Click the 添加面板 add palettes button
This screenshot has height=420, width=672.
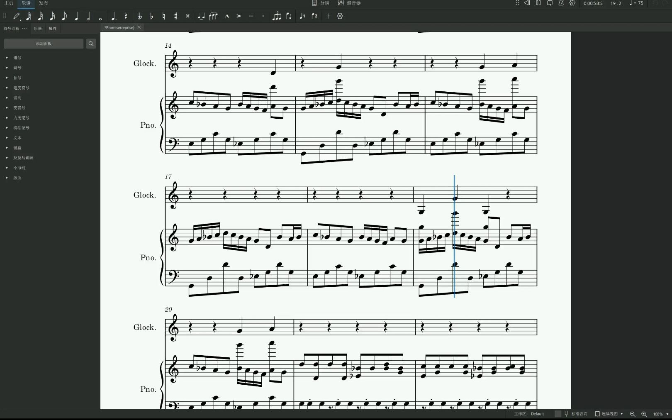pyautogui.click(x=44, y=44)
